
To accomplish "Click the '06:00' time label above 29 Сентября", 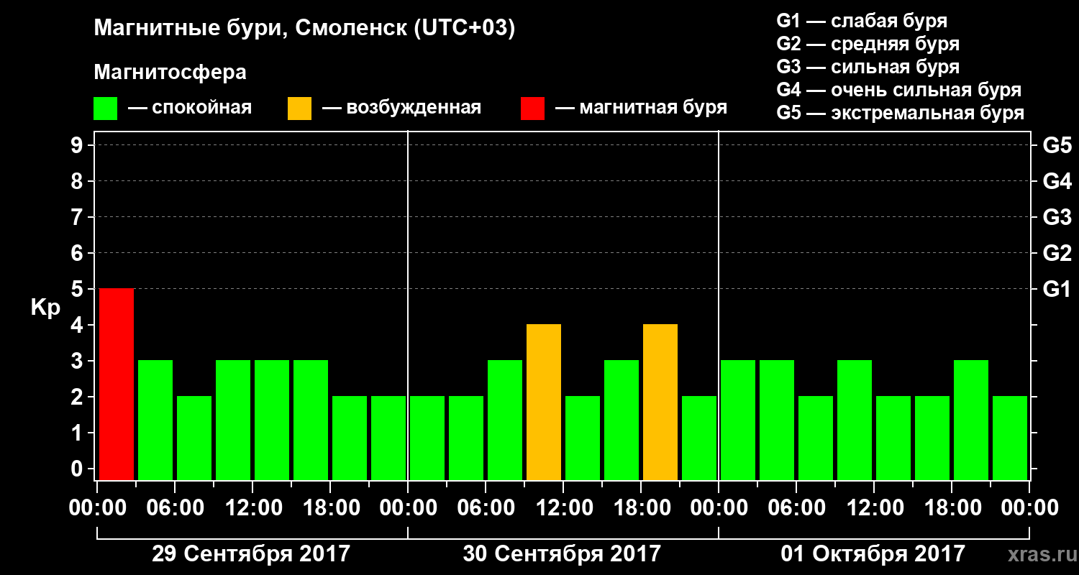I will [x=176, y=508].
